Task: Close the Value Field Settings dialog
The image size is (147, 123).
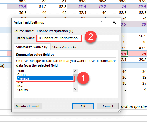Action: 114,22
